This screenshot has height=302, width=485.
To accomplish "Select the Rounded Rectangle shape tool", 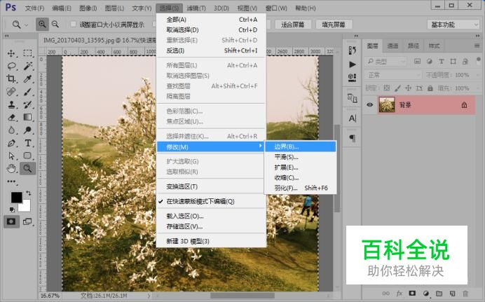I will pyautogui.click(x=28, y=156).
